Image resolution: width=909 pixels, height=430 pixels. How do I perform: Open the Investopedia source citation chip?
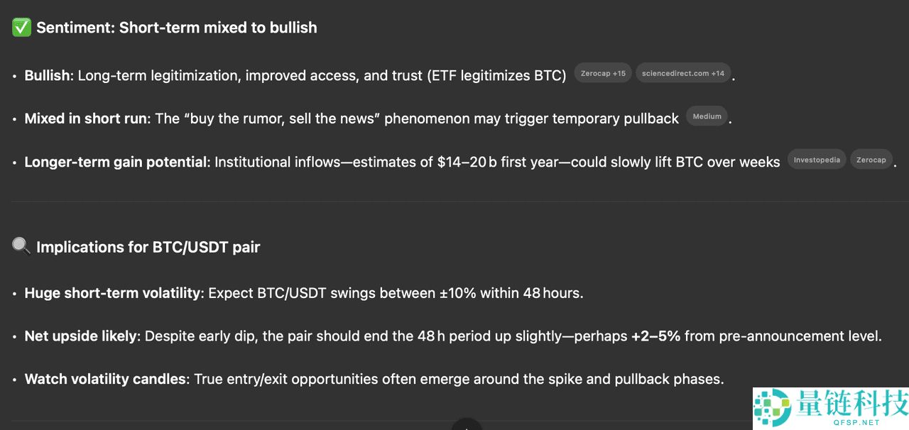(817, 160)
